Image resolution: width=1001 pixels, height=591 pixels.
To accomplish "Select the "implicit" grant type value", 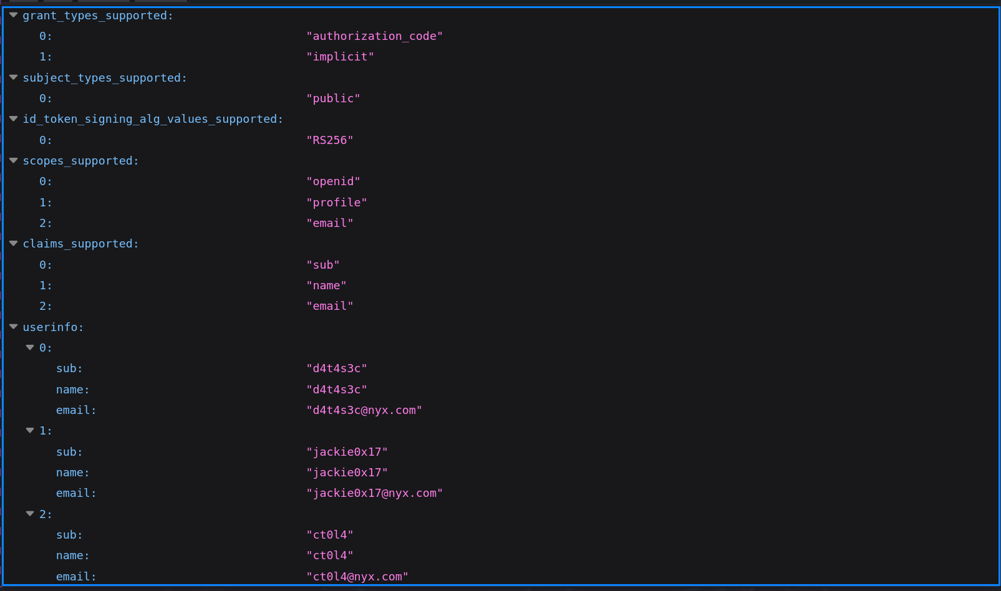I will pyautogui.click(x=340, y=57).
